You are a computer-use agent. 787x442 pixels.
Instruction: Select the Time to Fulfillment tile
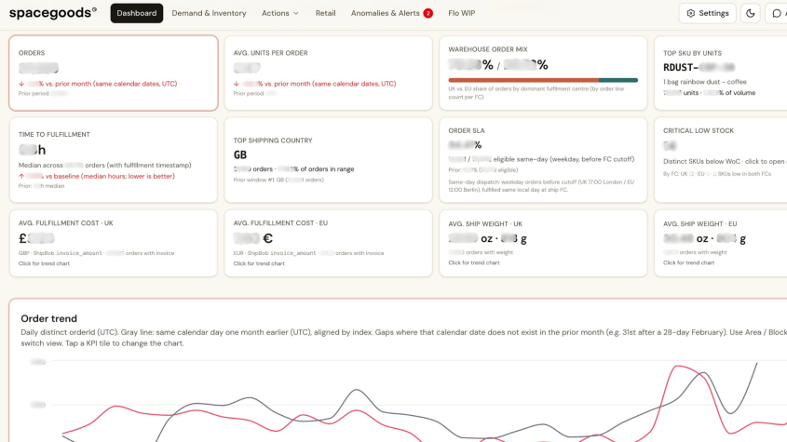114,159
